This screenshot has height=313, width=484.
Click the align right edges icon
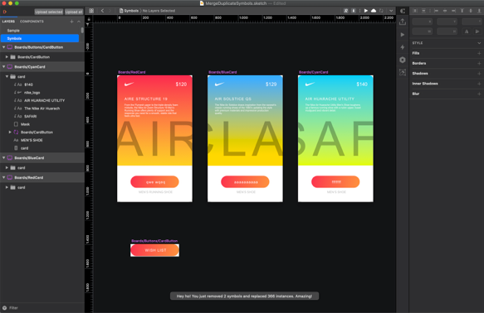click(x=453, y=11)
